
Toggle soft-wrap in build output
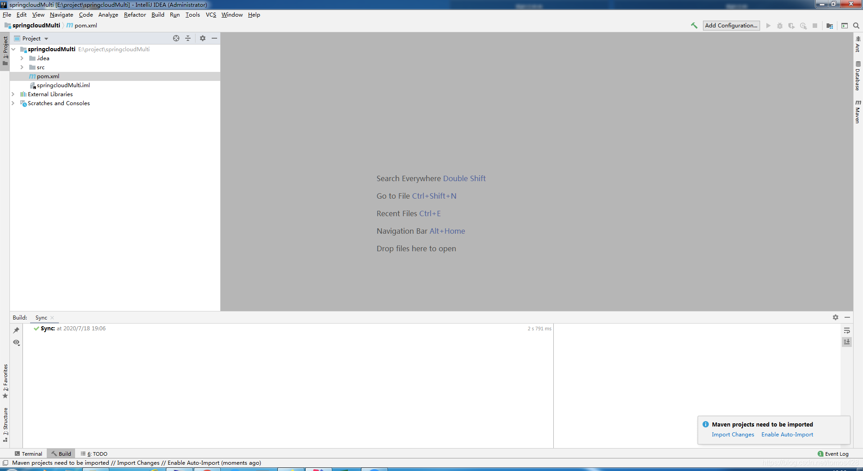(x=847, y=330)
